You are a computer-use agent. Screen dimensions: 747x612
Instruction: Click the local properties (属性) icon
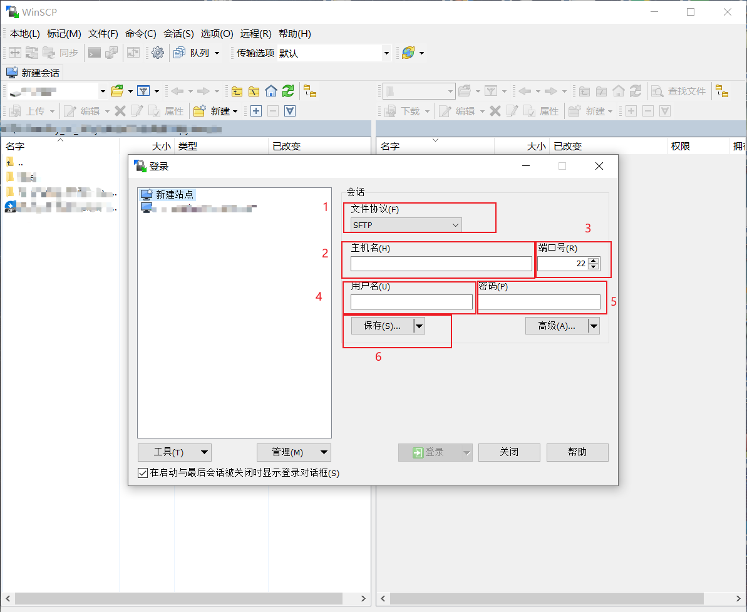point(155,111)
